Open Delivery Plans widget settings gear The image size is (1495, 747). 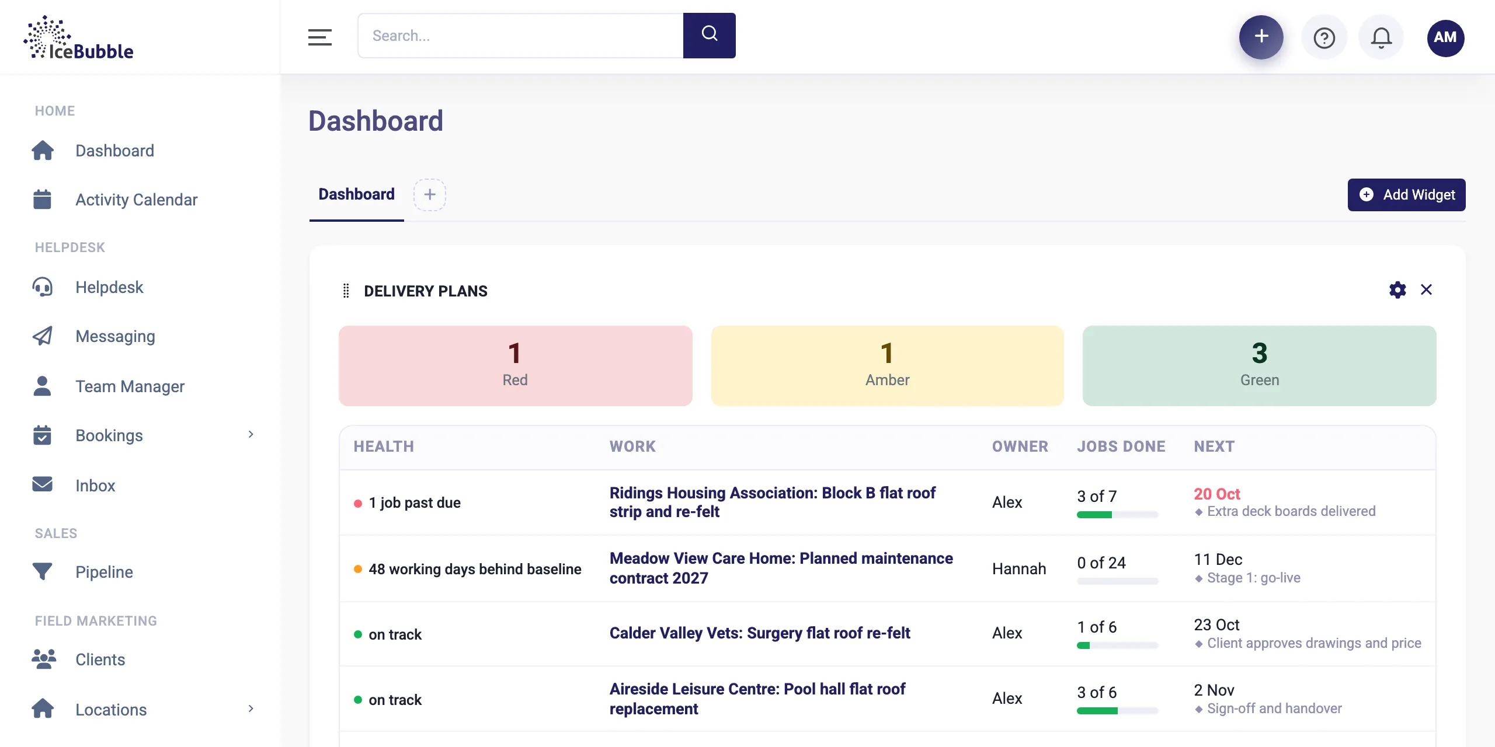1397,290
